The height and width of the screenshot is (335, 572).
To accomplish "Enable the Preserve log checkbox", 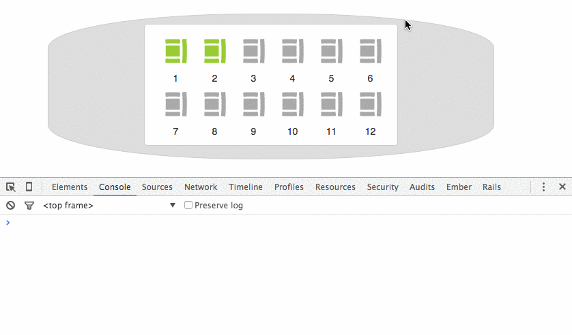I will pyautogui.click(x=188, y=205).
